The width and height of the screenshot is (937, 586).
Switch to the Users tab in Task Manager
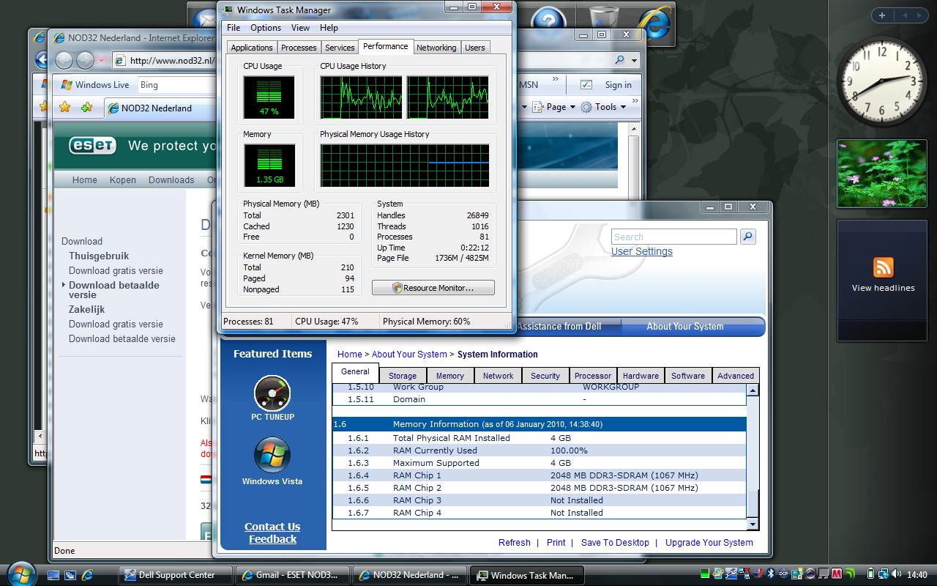point(475,48)
